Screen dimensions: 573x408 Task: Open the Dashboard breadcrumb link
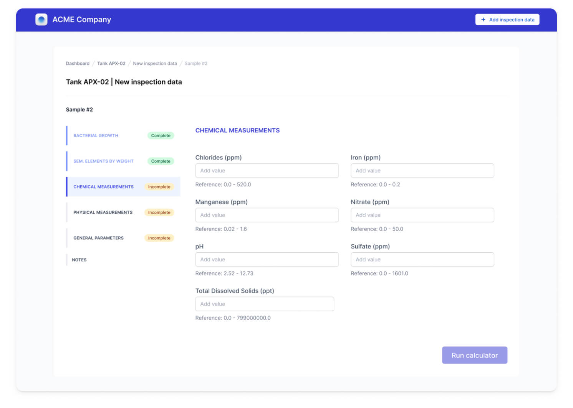click(78, 64)
